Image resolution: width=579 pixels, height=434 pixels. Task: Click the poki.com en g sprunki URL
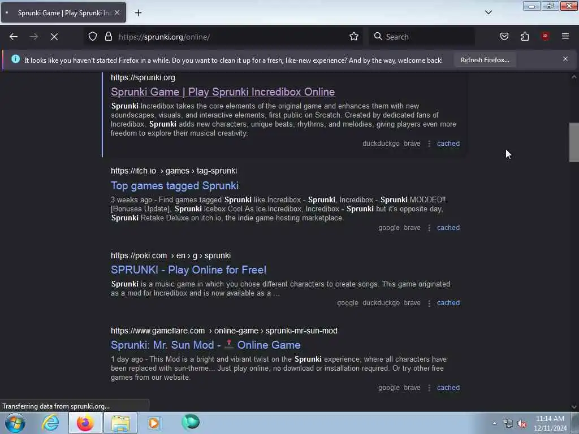pyautogui.click(x=171, y=255)
